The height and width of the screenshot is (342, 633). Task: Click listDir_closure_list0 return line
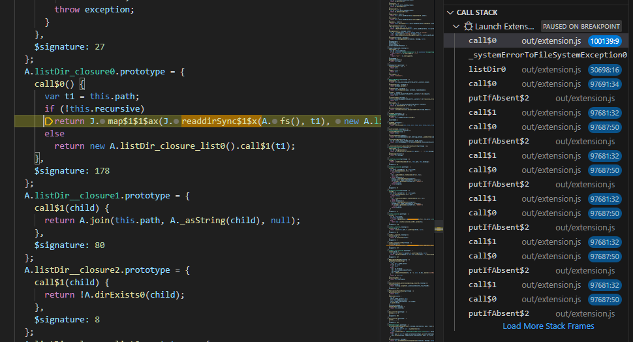coord(175,146)
